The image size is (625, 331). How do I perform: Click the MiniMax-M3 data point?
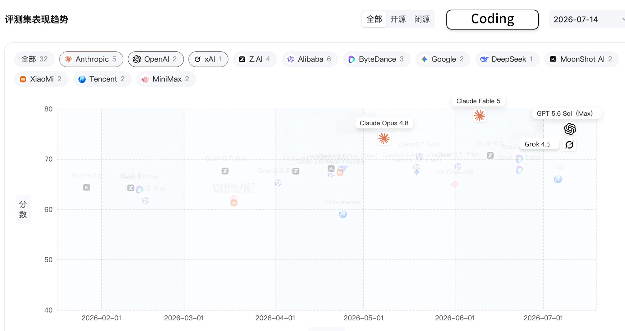pos(455,184)
